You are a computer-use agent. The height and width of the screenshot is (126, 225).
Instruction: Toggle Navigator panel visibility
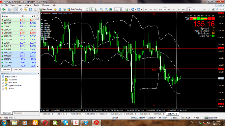(x=26, y=9)
